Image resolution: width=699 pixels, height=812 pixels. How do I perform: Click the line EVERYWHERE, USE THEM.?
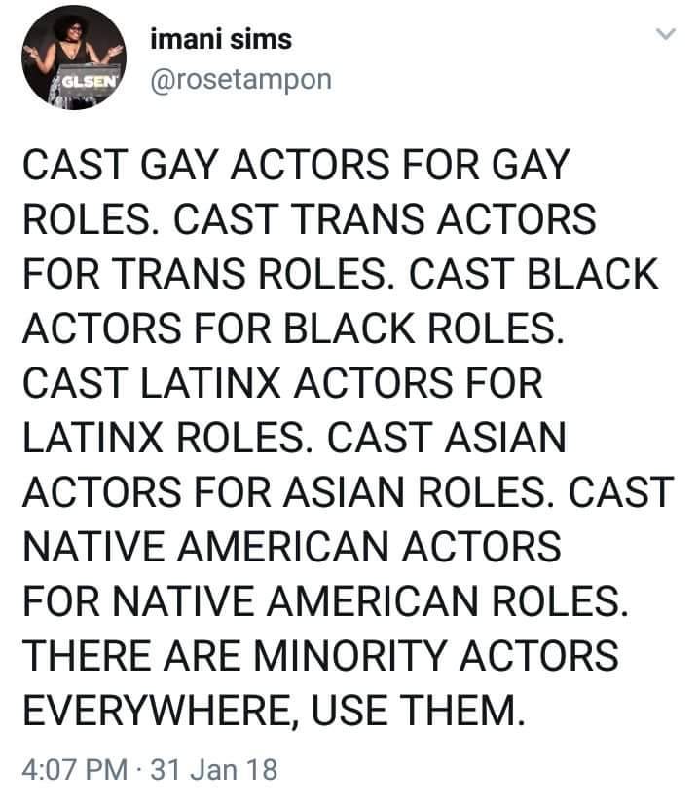(274, 711)
